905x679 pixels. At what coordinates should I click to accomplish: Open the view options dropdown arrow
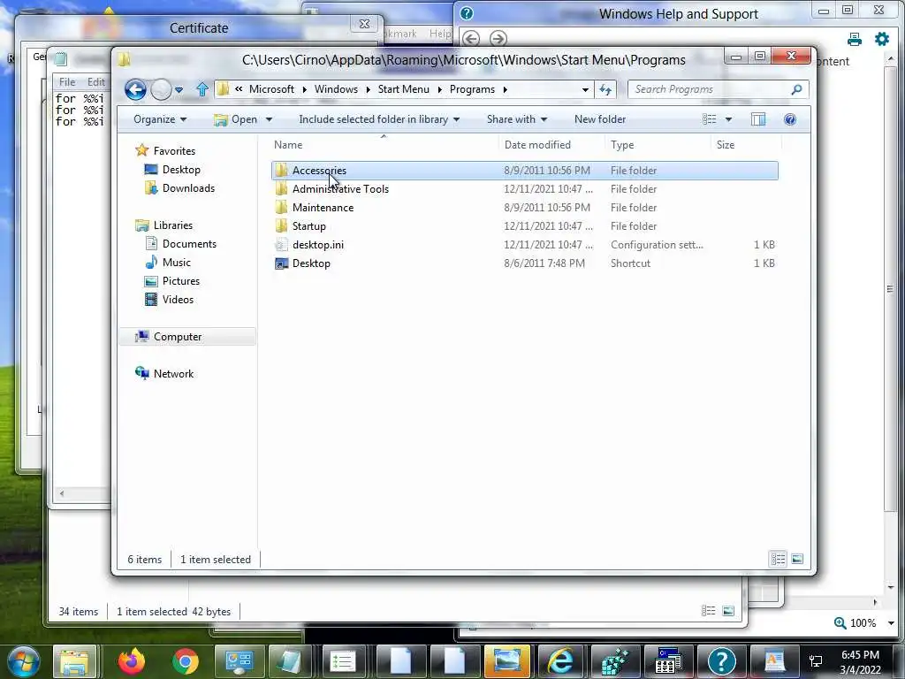pyautogui.click(x=728, y=119)
